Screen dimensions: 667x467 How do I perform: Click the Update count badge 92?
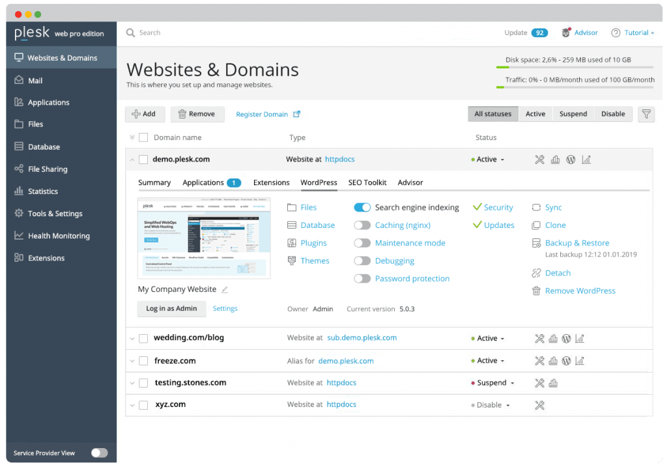point(539,33)
